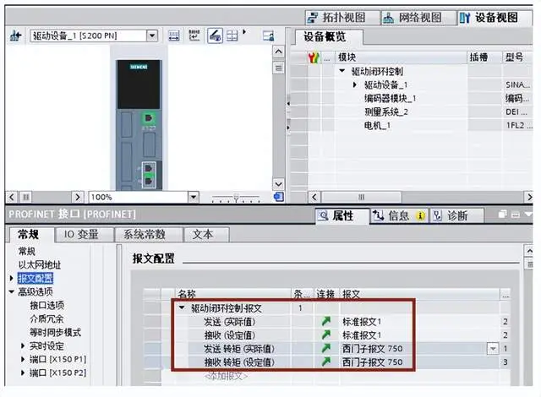541x397 pixels.
Task: Collapse 驱动闭环控制-报文 telegram group
Action: 182,307
